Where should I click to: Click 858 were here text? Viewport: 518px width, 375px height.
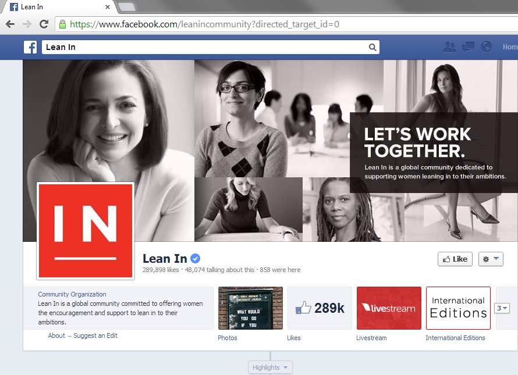pyautogui.click(x=280, y=270)
